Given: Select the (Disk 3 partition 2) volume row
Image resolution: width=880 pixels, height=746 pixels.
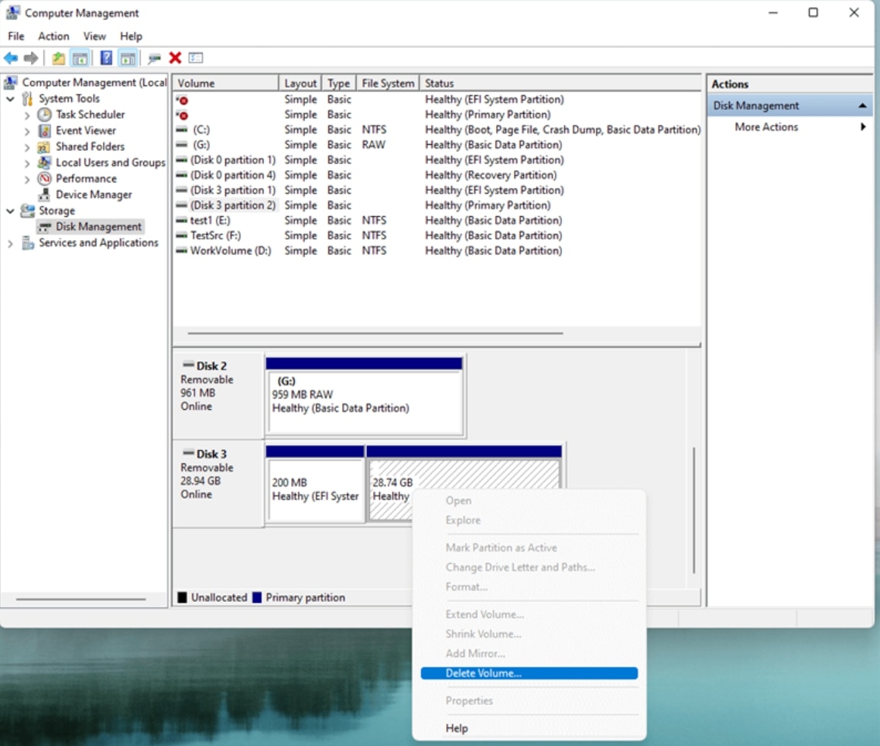Looking at the screenshot, I should tap(437, 205).
